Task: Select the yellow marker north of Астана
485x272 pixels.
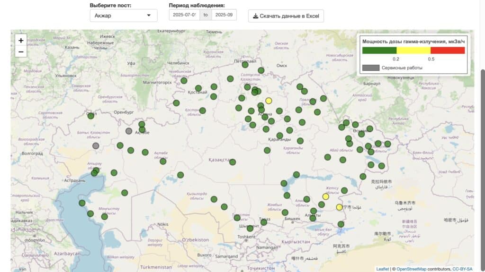Action: [x=269, y=101]
